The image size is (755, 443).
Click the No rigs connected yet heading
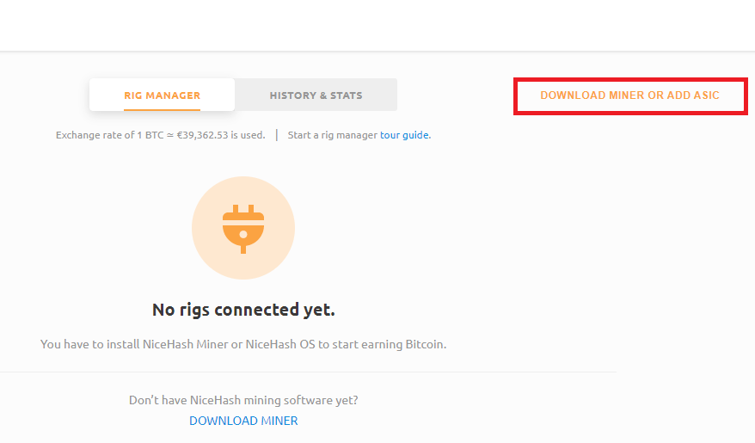click(243, 310)
